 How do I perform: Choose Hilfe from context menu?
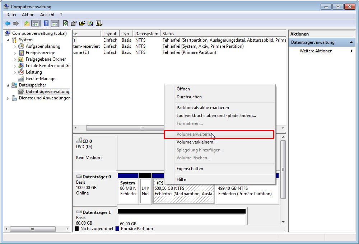click(220, 179)
